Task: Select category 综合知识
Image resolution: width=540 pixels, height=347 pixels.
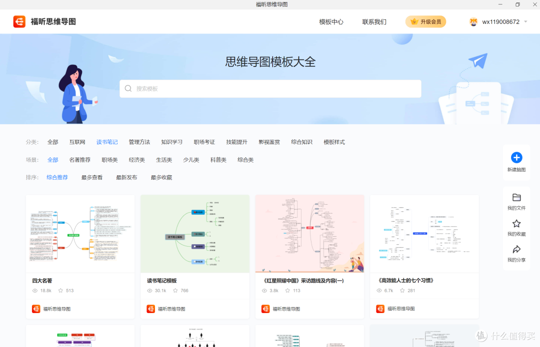Action: 301,142
